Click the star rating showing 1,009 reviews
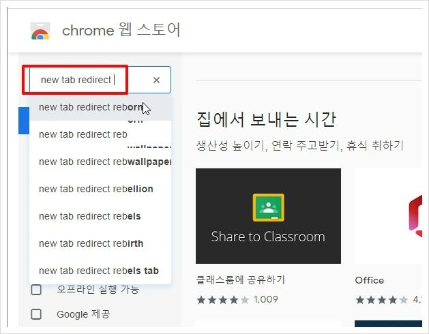This screenshot has height=334, width=429. (x=223, y=300)
